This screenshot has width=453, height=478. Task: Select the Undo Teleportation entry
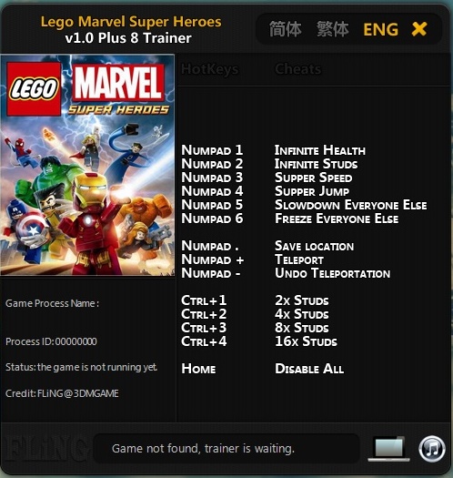pyautogui.click(x=332, y=273)
